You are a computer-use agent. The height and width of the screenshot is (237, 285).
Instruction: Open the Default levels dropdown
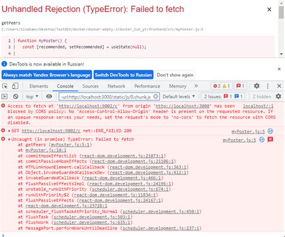click(x=179, y=97)
